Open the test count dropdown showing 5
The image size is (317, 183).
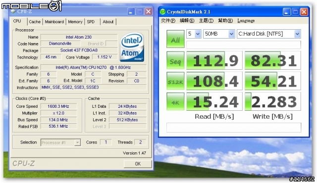coord(194,34)
